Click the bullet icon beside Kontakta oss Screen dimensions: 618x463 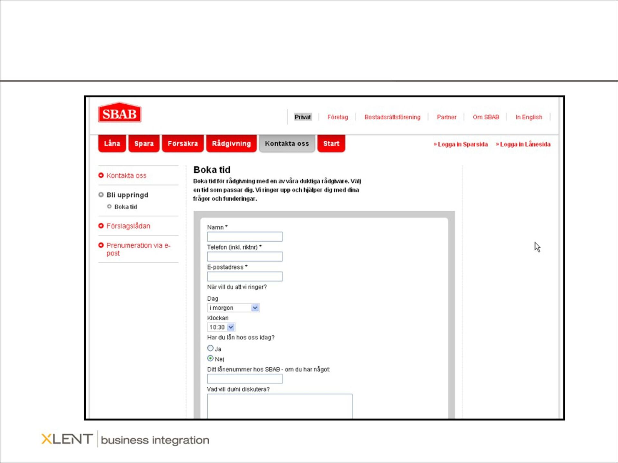101,175
